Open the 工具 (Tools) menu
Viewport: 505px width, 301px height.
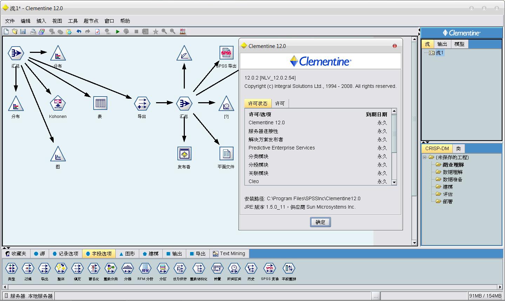pyautogui.click(x=73, y=21)
